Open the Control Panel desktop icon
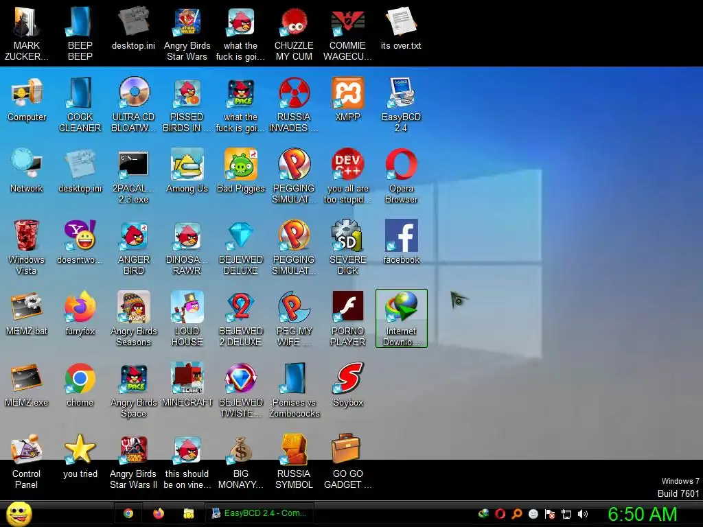The image size is (703, 527). click(27, 462)
